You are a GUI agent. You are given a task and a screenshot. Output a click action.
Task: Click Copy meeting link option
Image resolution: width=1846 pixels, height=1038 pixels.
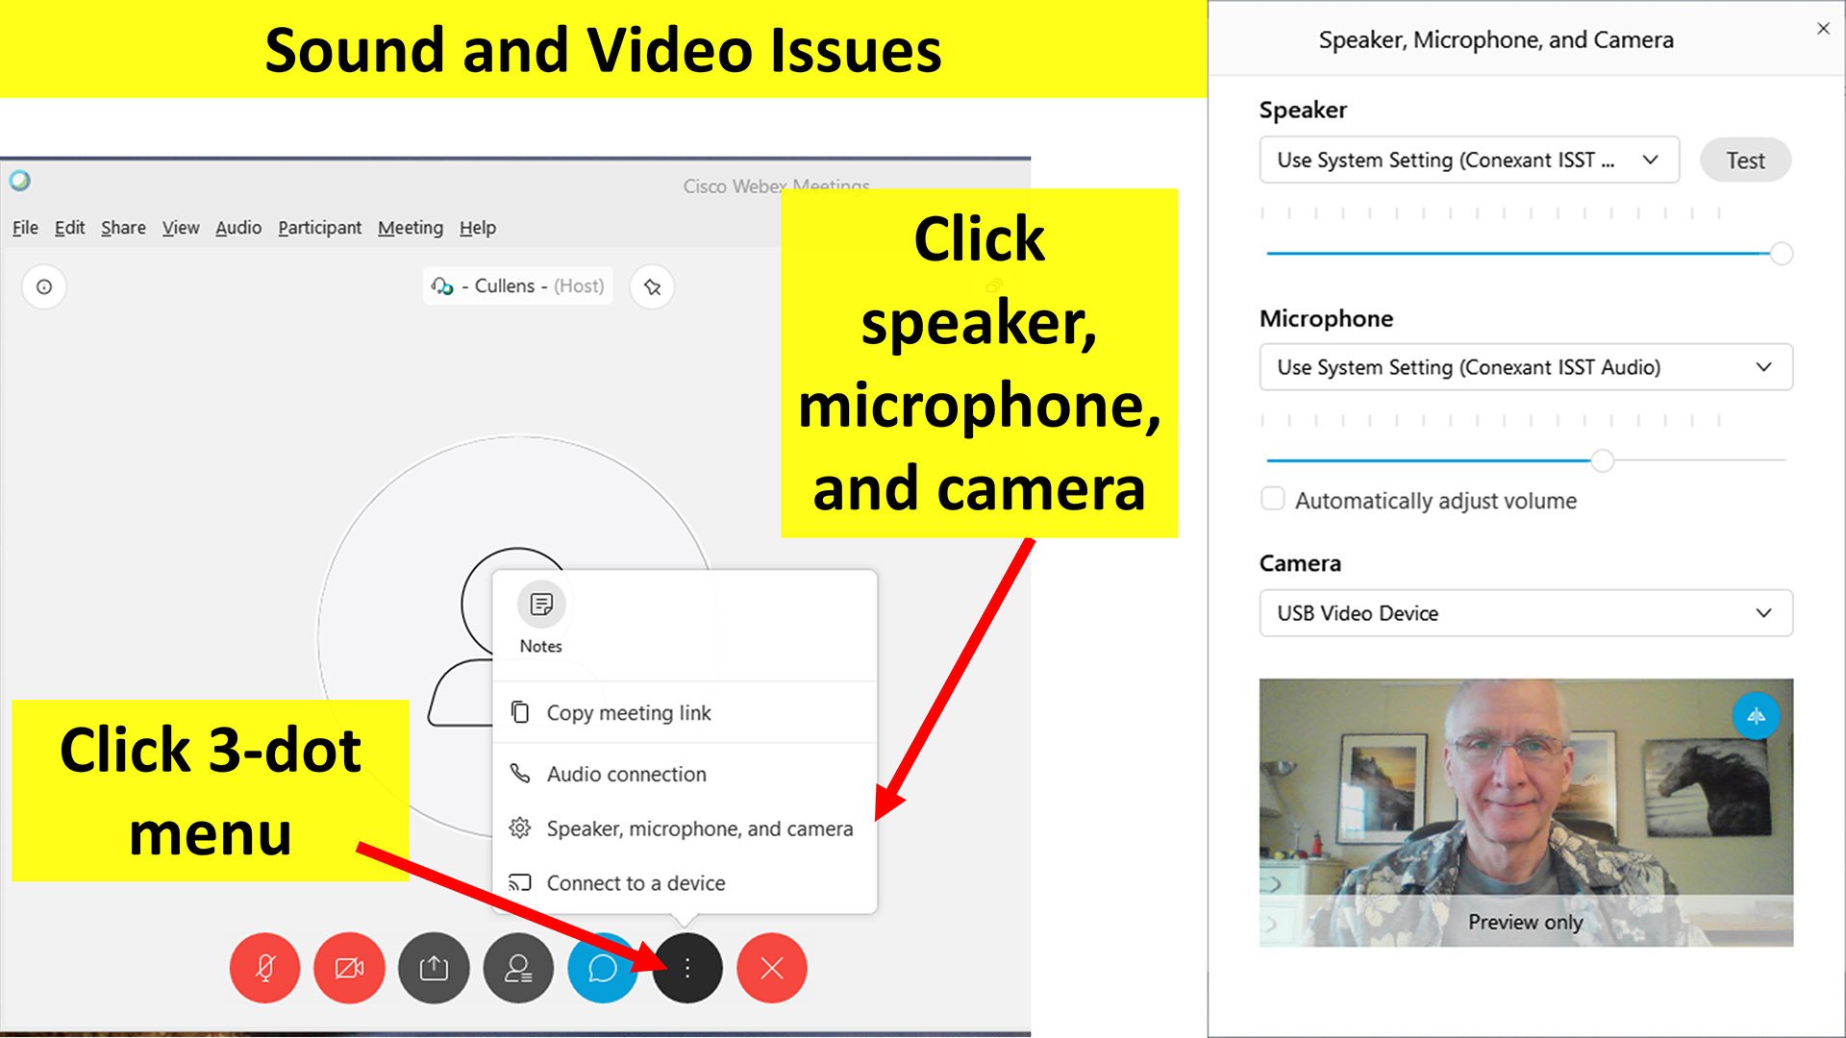pyautogui.click(x=628, y=713)
